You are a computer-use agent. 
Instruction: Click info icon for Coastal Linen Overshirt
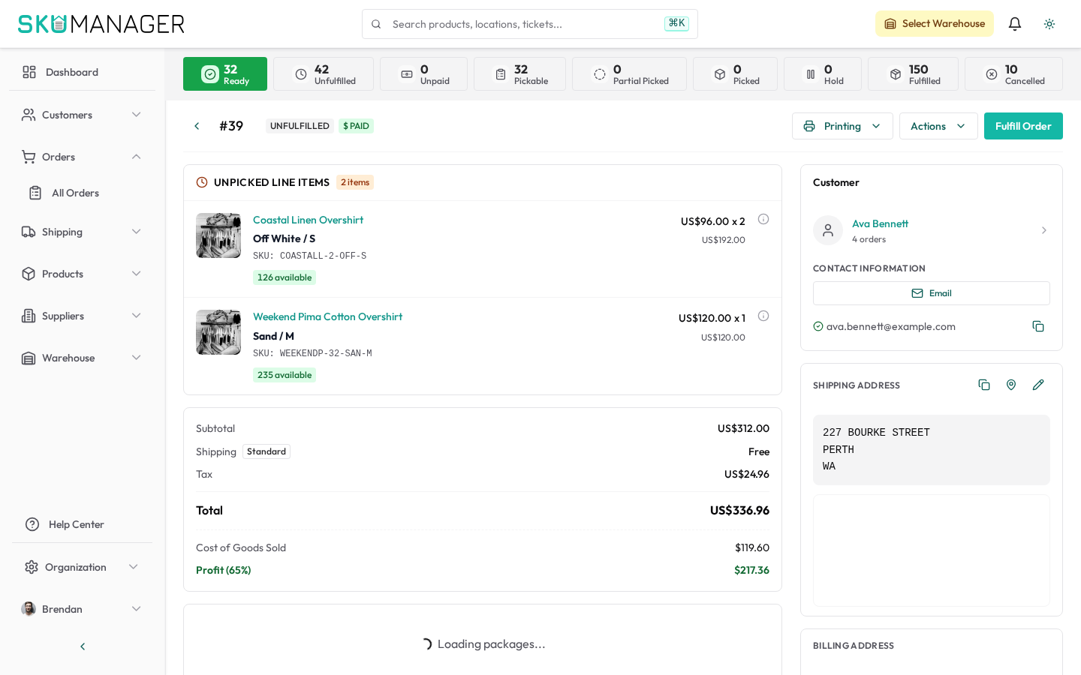(x=763, y=219)
